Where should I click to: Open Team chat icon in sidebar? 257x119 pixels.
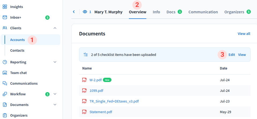click(5, 73)
